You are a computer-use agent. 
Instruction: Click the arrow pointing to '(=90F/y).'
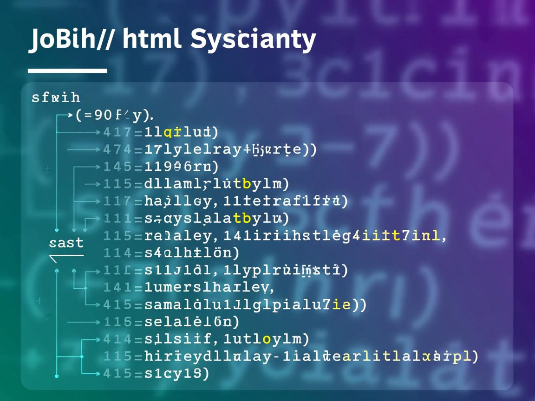65,115
